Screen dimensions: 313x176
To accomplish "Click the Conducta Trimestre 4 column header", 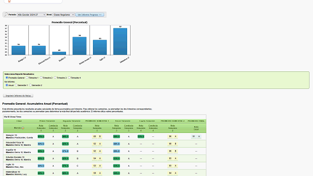I will click(x=153, y=128).
